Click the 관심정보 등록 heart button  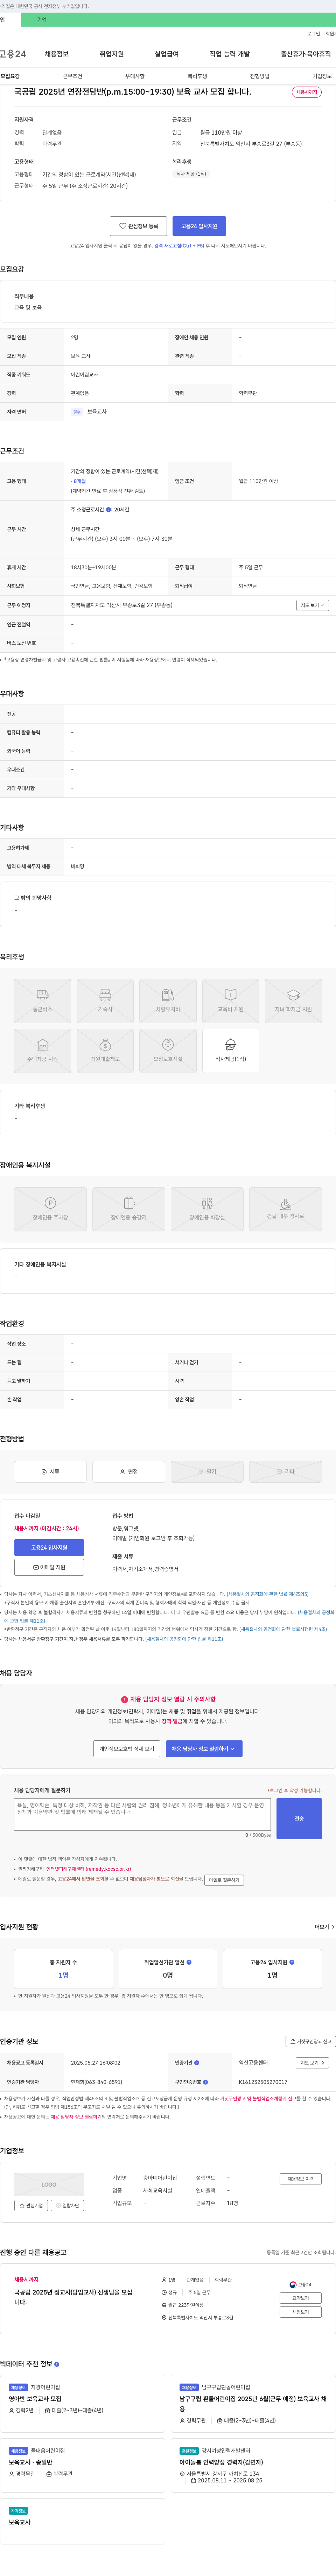click(139, 226)
